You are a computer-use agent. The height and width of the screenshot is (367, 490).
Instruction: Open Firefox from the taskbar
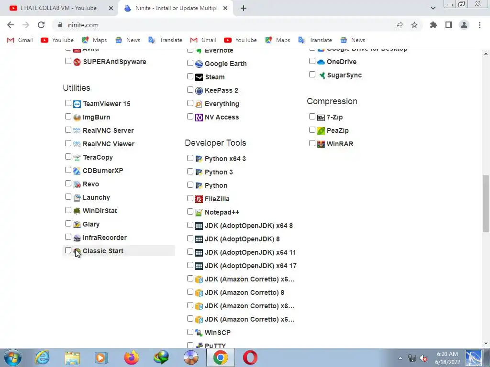[x=131, y=357]
